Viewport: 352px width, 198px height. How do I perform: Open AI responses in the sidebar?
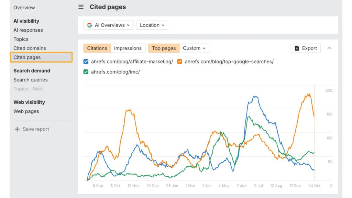(x=28, y=30)
